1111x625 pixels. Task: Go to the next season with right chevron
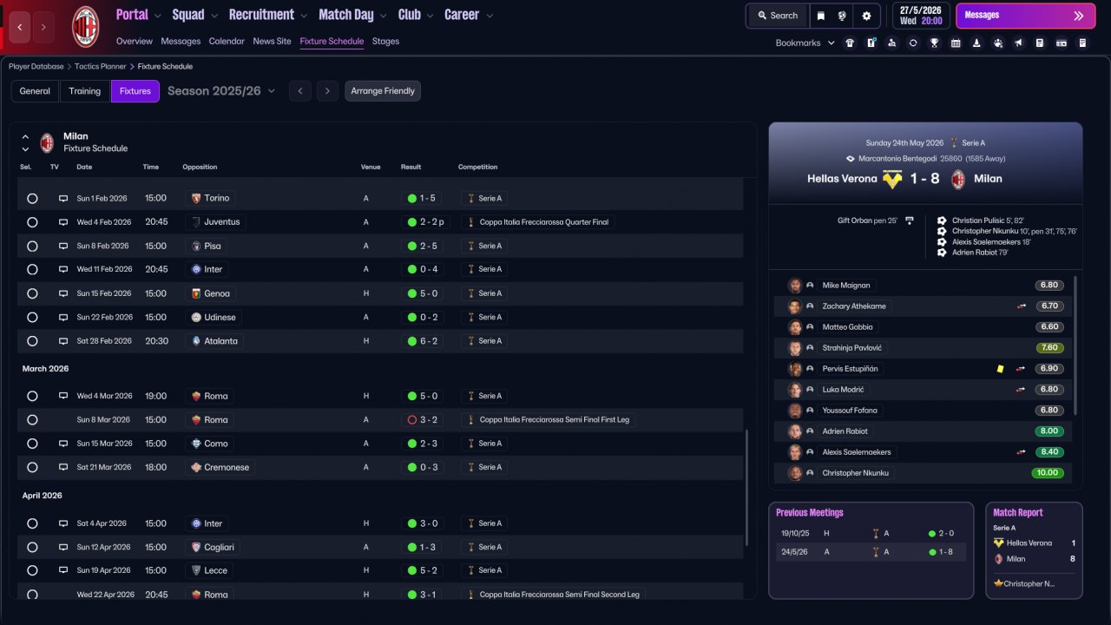[327, 91]
